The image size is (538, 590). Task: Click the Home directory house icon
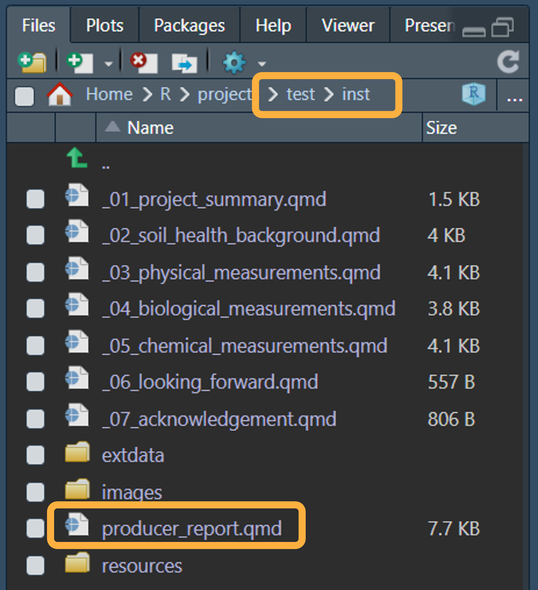(x=60, y=94)
